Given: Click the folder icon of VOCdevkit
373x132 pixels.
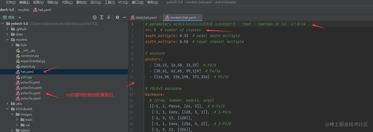Looking at the screenshot, I should (x=13, y=109).
